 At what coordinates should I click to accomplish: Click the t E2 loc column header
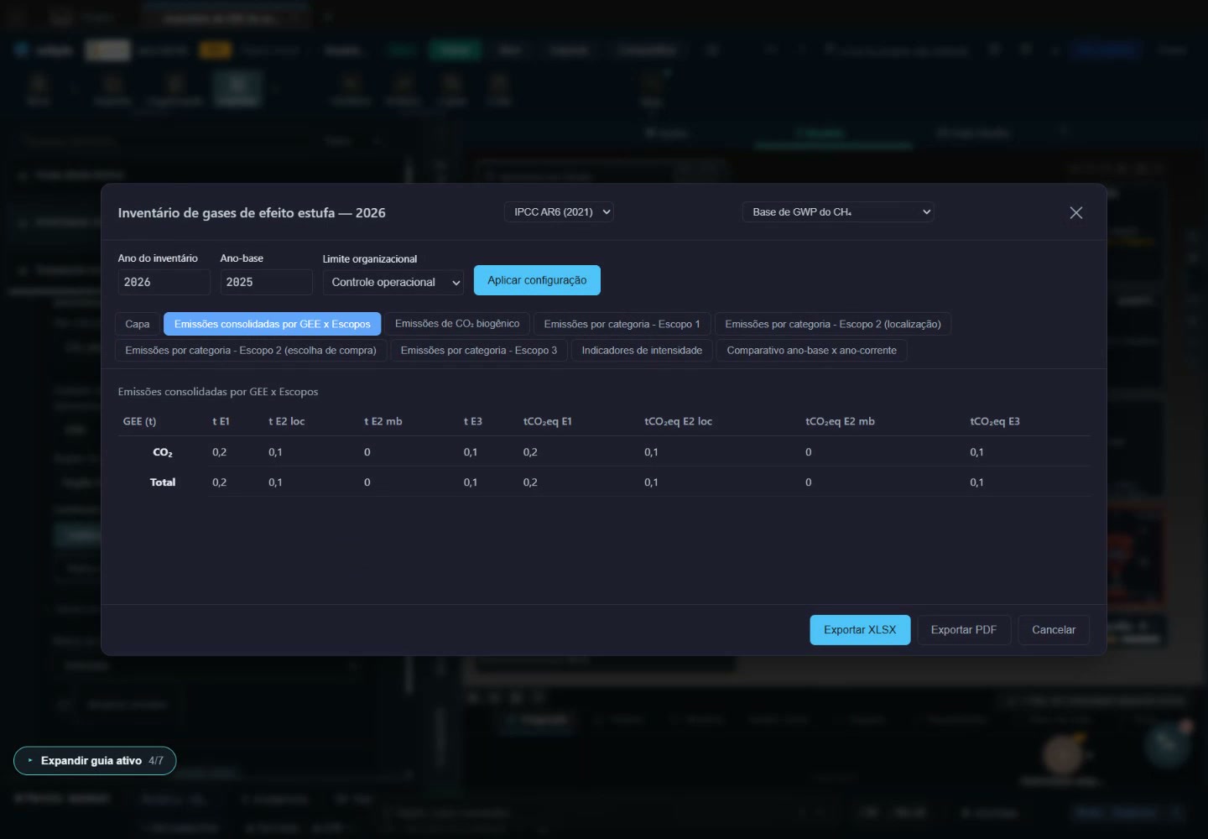tap(286, 421)
